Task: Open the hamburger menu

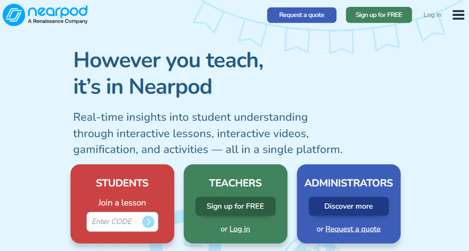Action: click(458, 15)
